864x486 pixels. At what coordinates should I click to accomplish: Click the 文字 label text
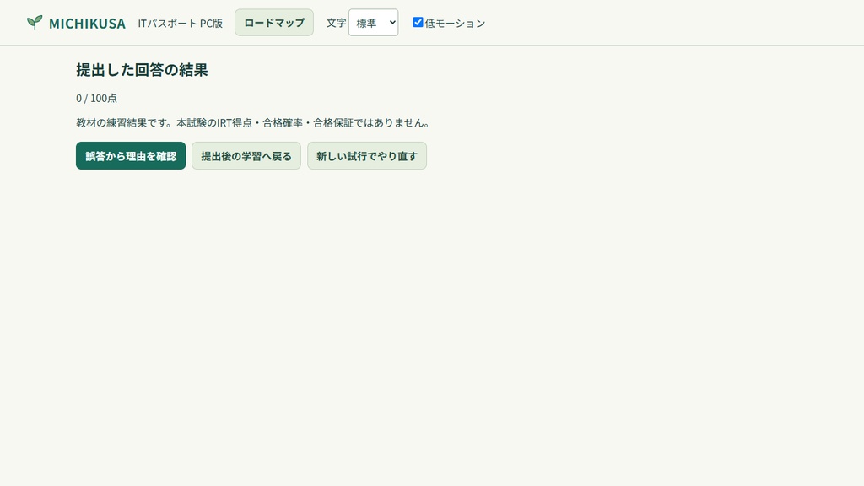tap(336, 23)
